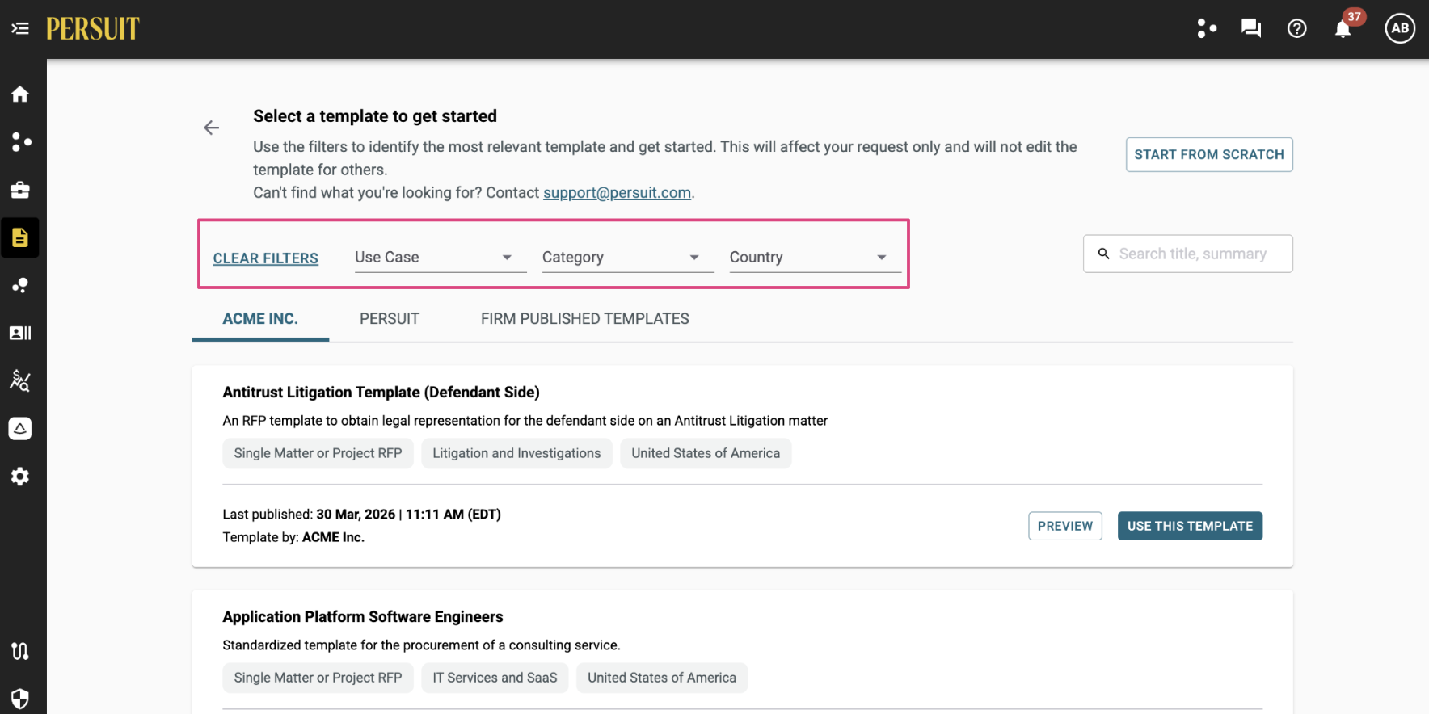Clear filters via the CLEAR FILTERS link
Viewport: 1429px width, 714px height.
pos(266,258)
